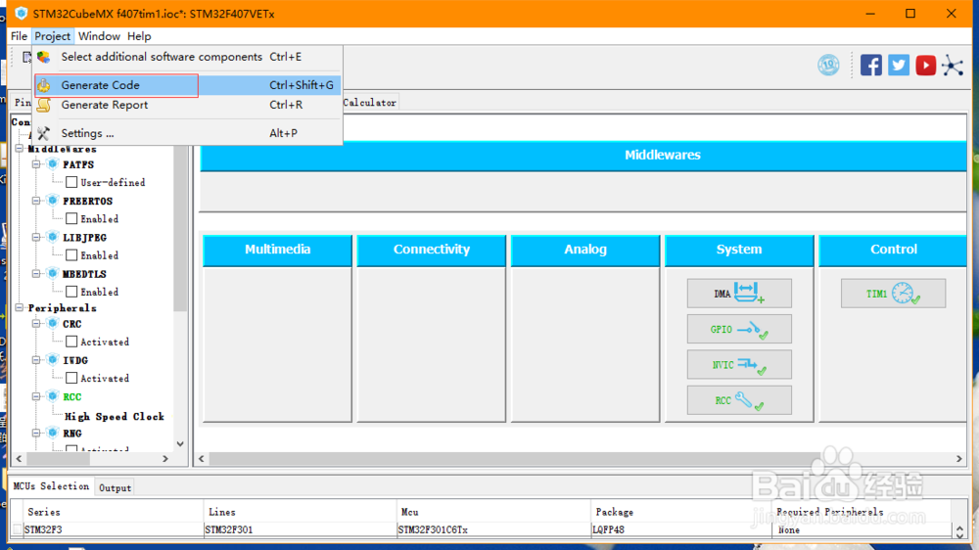Click the MBEDTLS cube icon
The height and width of the screenshot is (550, 979).
pyautogui.click(x=53, y=273)
